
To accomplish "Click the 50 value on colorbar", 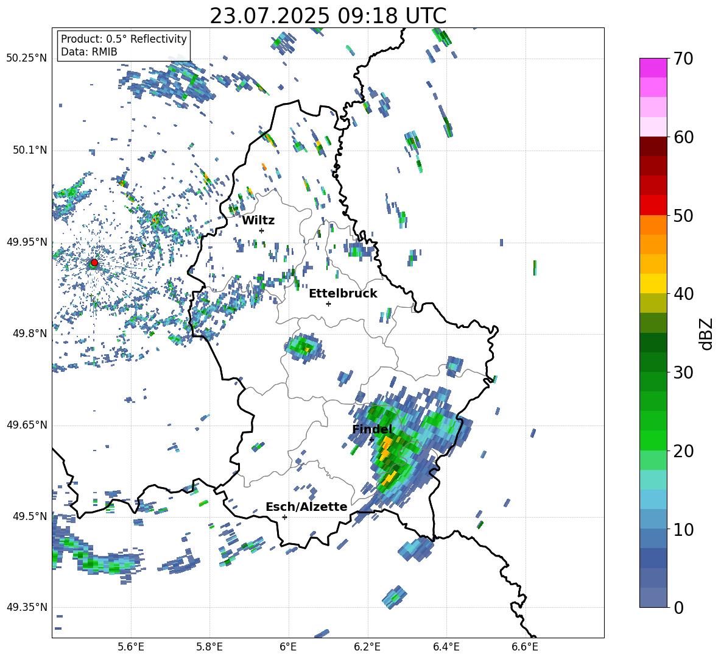I will click(683, 216).
